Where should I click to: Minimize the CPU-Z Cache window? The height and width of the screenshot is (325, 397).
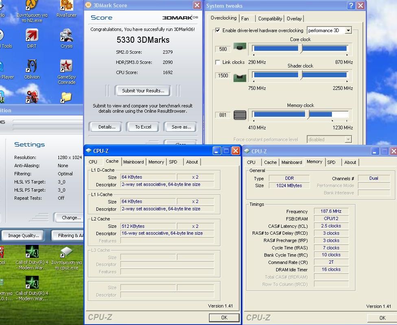(x=216, y=151)
